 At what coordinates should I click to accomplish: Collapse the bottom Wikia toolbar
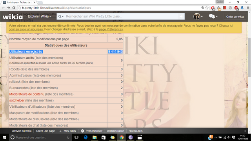pos(245,131)
